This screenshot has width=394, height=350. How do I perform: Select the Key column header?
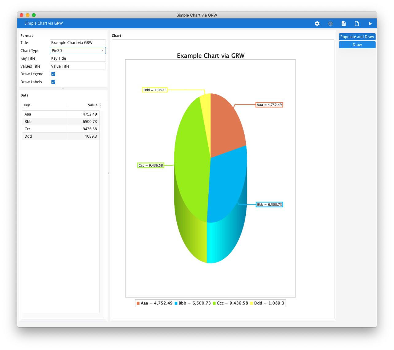27,105
